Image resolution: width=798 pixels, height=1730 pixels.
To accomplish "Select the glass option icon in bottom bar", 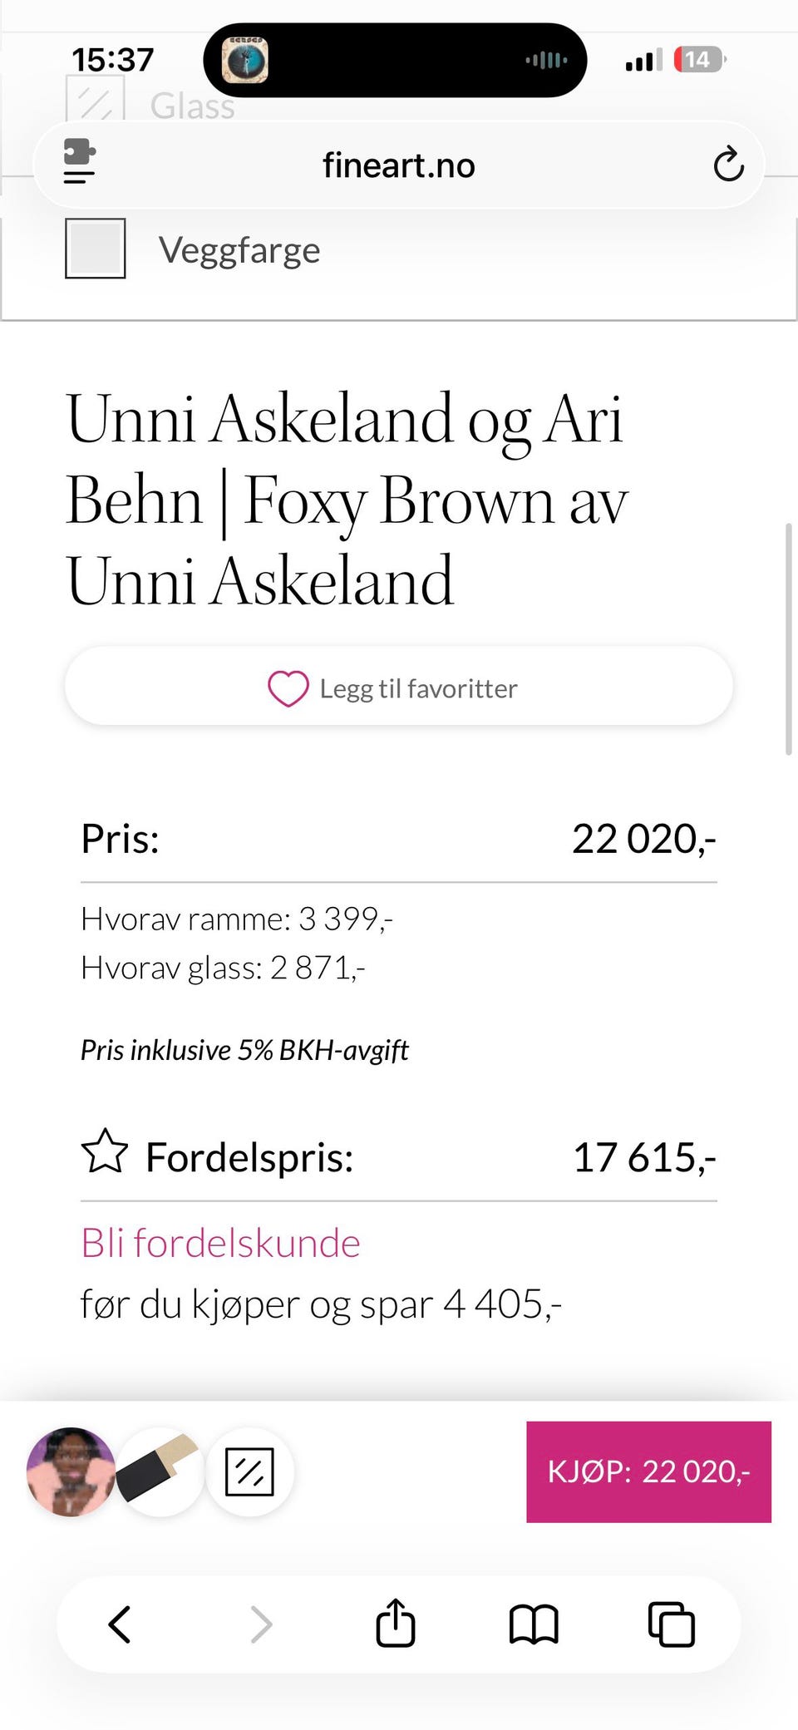I will [249, 1471].
